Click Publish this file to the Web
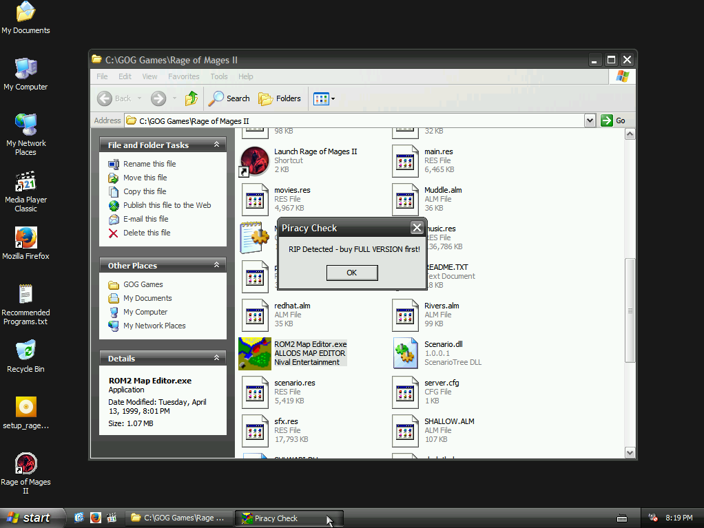Viewport: 704px width, 528px height. click(167, 205)
